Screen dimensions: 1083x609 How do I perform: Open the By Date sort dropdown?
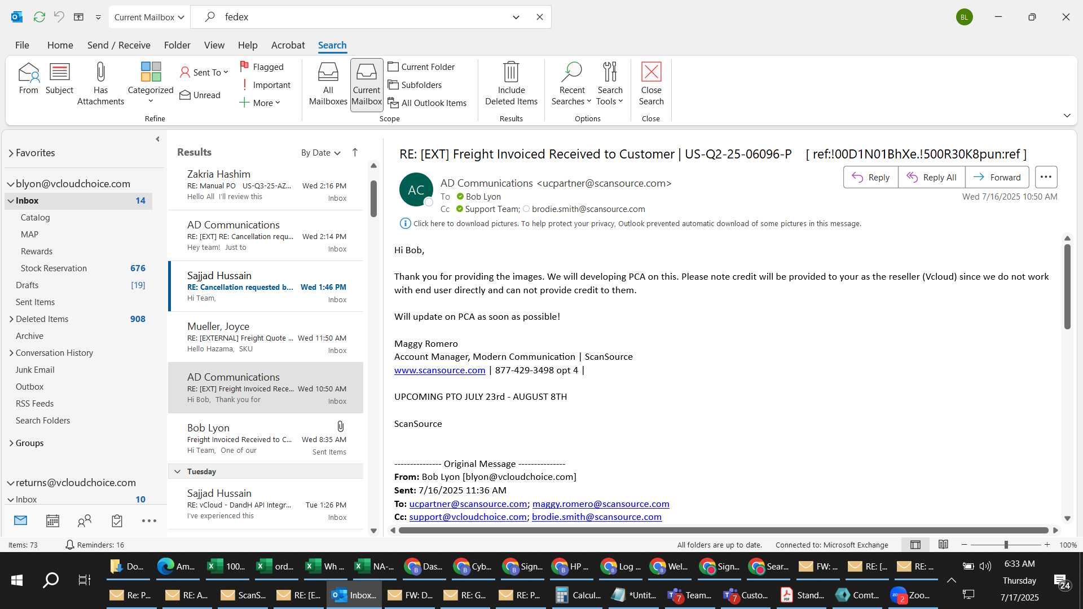pos(320,152)
